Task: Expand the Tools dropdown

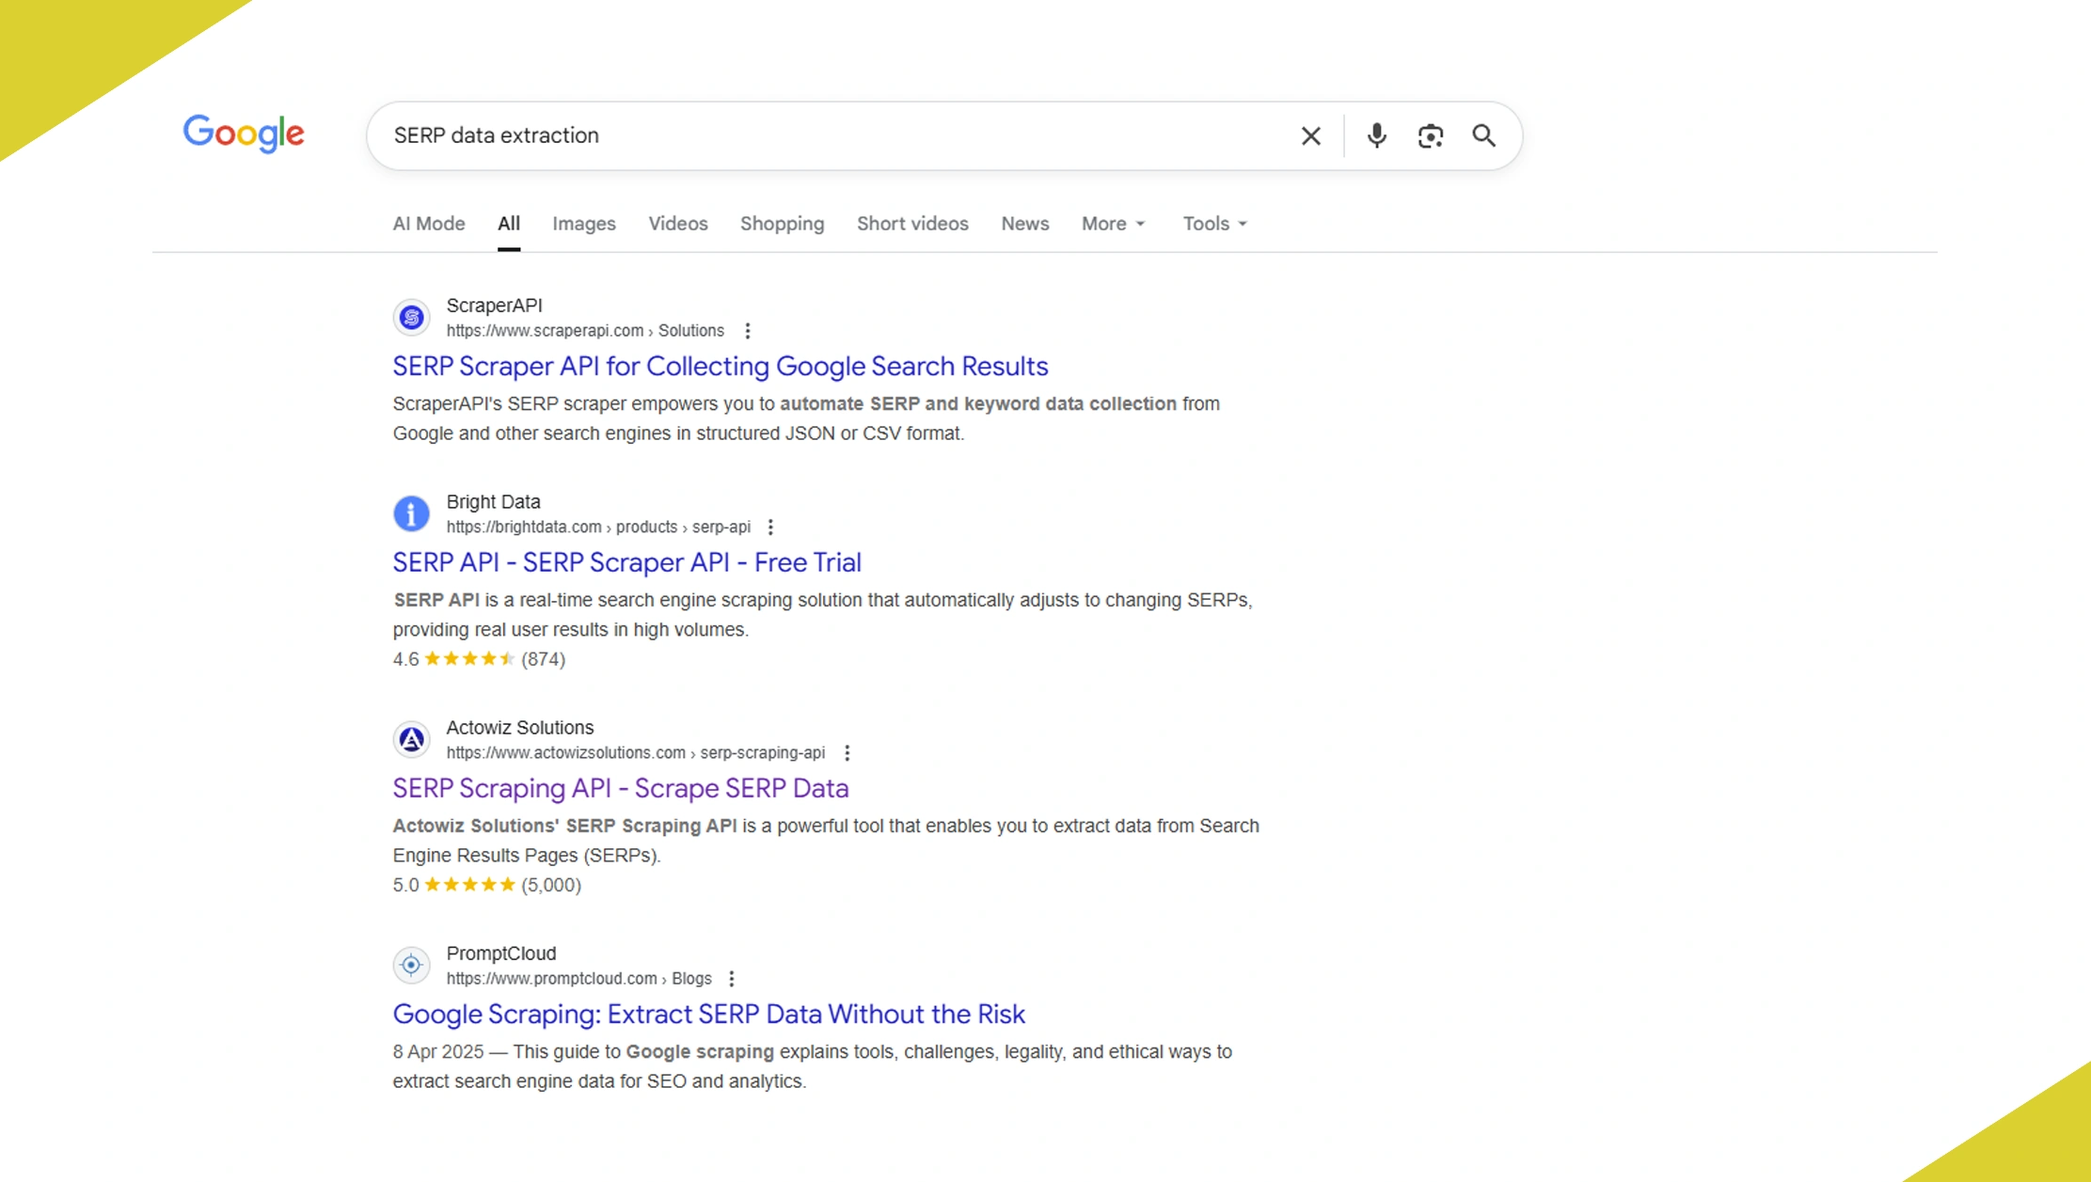Action: pyautogui.click(x=1214, y=224)
